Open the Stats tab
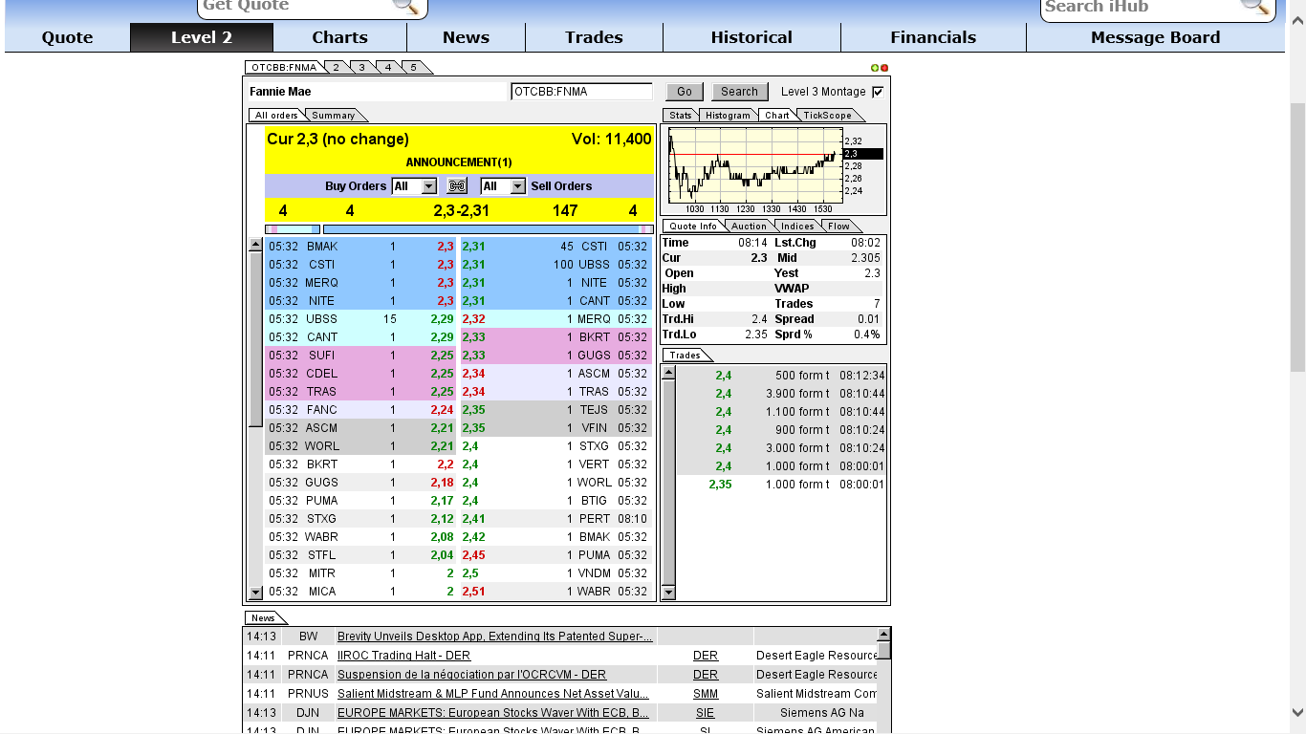 click(x=680, y=115)
